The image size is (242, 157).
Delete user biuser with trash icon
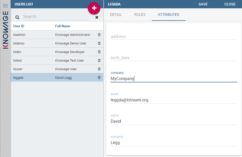(99, 69)
